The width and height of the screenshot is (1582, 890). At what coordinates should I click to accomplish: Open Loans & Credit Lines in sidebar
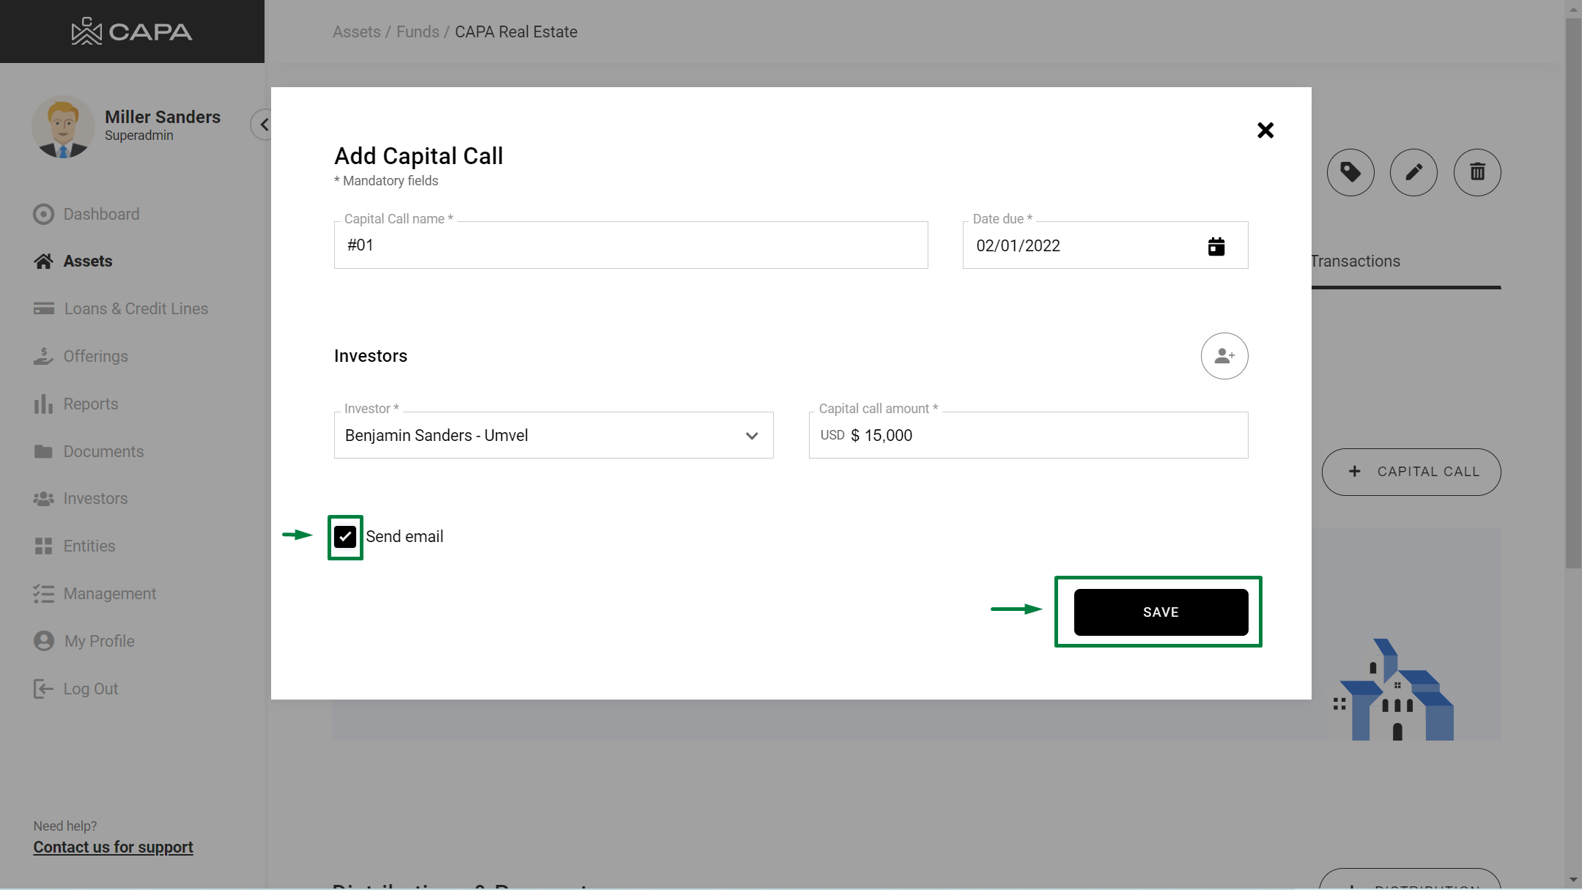tap(136, 308)
